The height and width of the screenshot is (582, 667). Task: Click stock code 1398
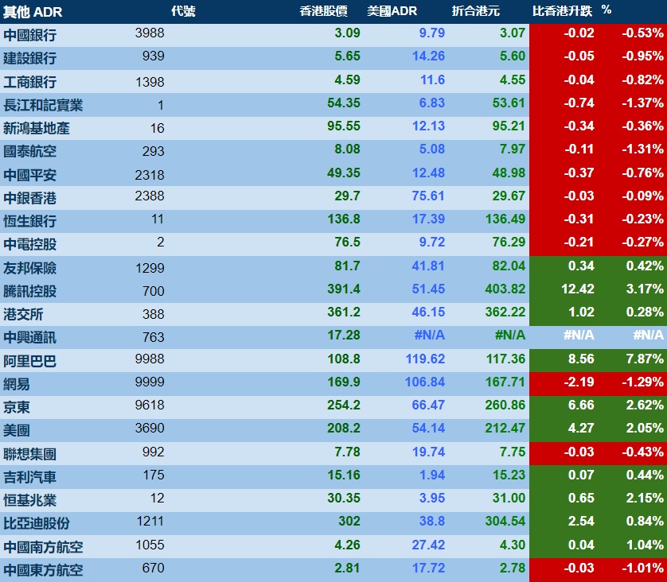click(150, 82)
